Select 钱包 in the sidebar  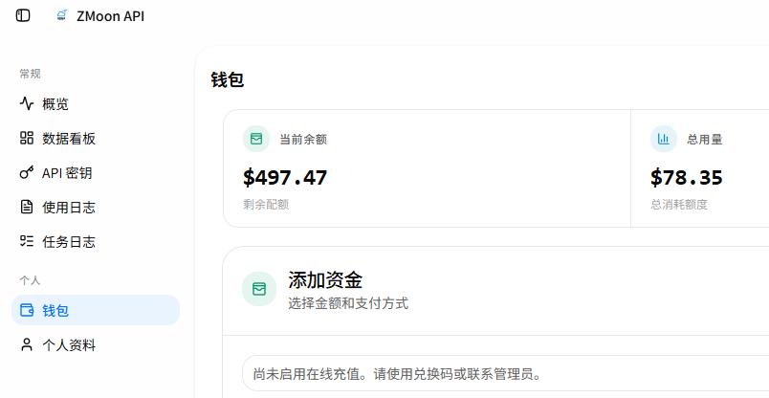coord(96,310)
